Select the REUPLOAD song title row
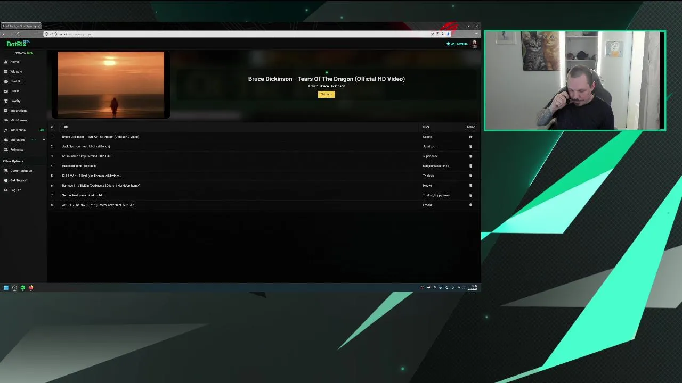 [x=86, y=156]
